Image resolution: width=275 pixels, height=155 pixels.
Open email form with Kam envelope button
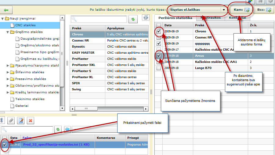[x=241, y=10]
